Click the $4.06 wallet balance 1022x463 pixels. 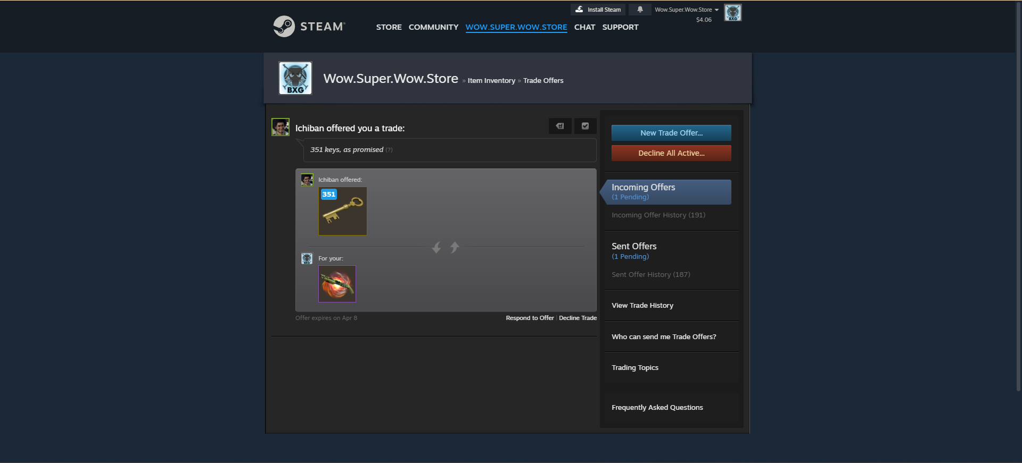(704, 20)
